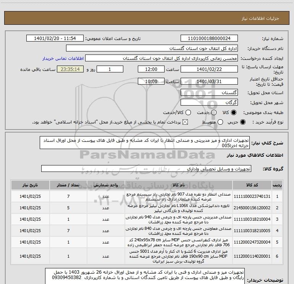Screen dimensions: 294x284
Task: Toggle the اسناد خزانه اسلامی payment checkbox
Action: pyautogui.click(x=185, y=122)
